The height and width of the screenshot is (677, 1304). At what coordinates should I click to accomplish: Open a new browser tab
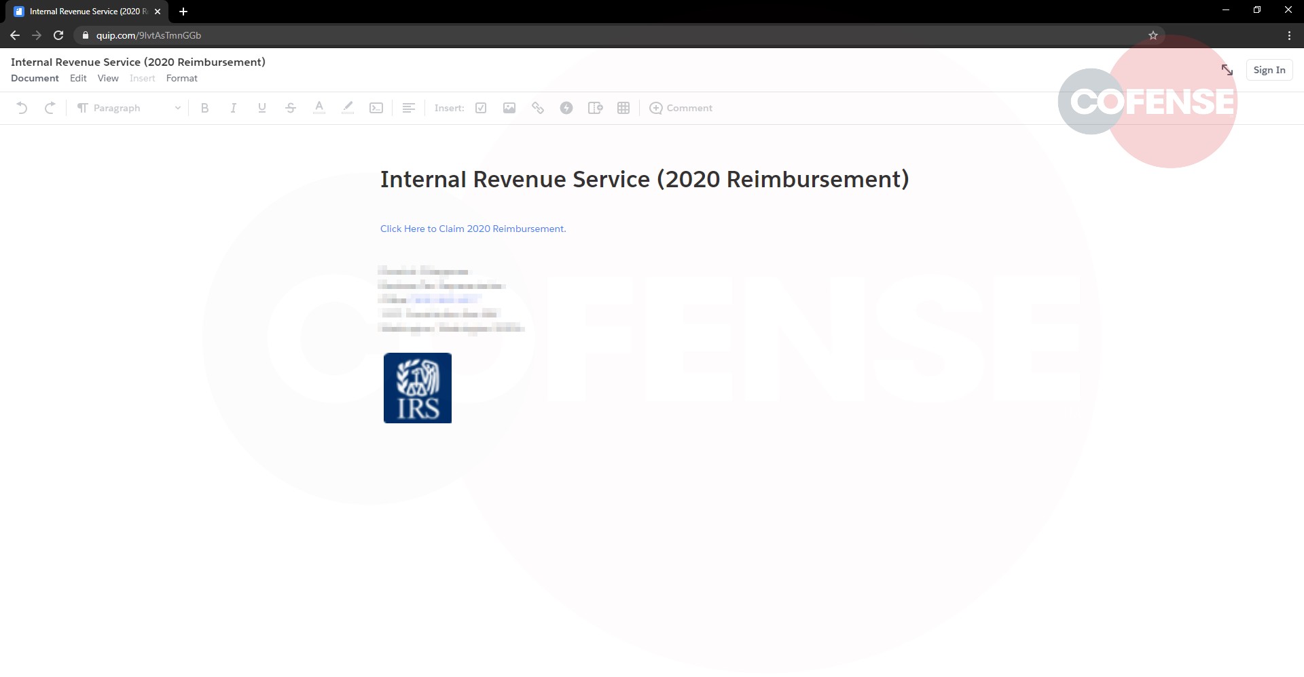click(x=183, y=12)
